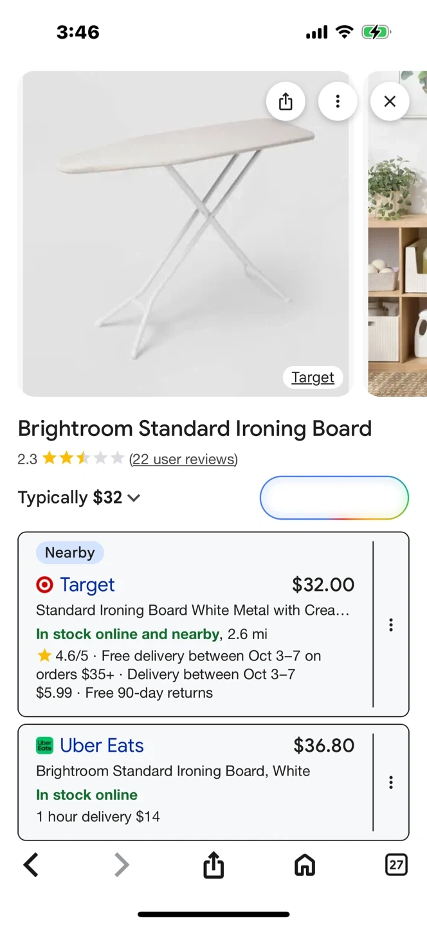Close the product overlay with X
This screenshot has width=427, height=926.
pos(390,102)
